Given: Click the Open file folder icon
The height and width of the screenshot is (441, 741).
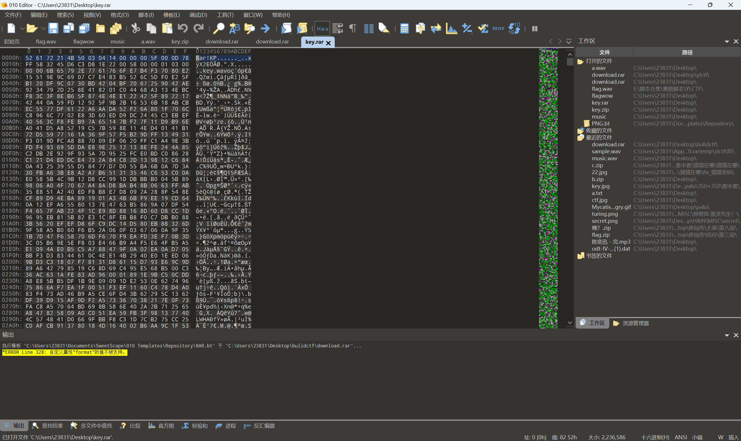Looking at the screenshot, I should [x=32, y=28].
